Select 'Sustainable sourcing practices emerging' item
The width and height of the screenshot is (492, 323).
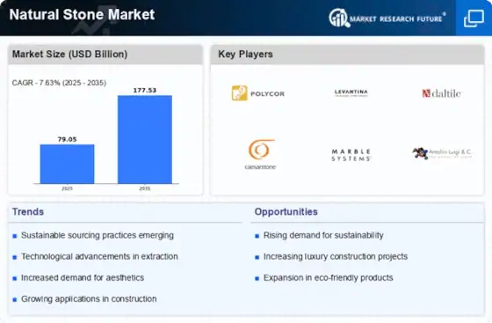[x=98, y=235]
